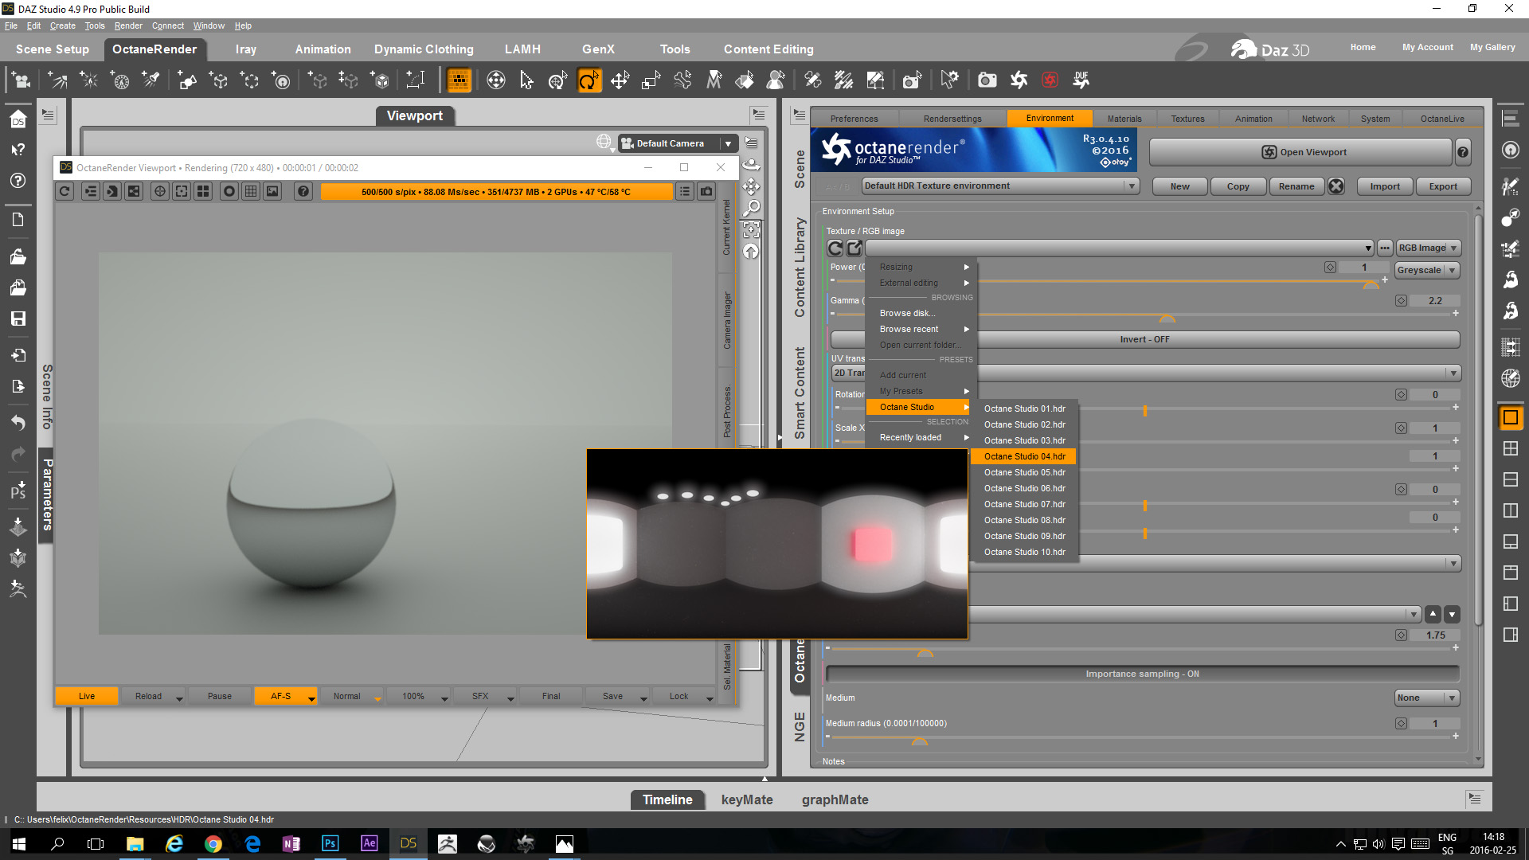Click the help icon beside Open Viewport

(1463, 152)
